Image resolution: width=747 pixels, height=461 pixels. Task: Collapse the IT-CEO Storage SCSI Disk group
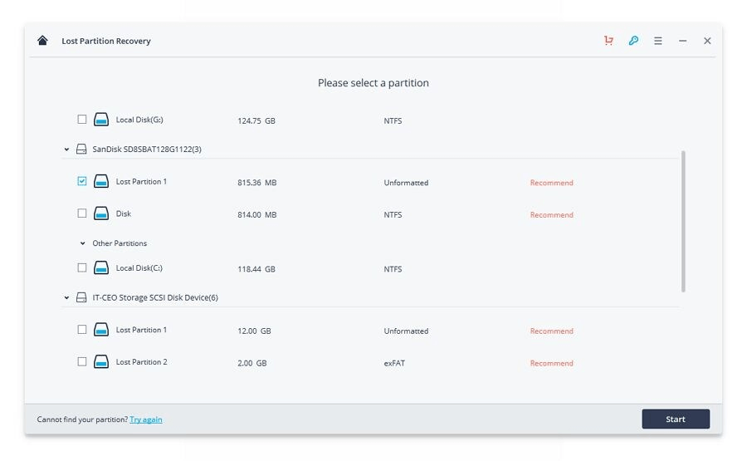(x=66, y=297)
